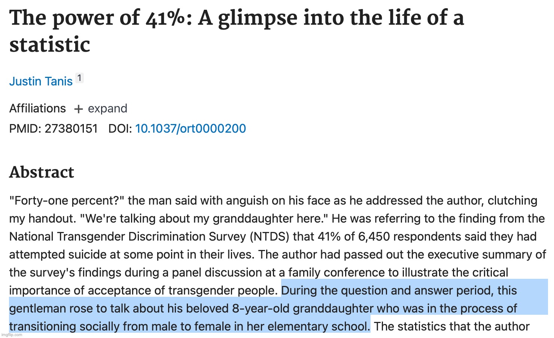Click the "DOI:" label text
The height and width of the screenshot is (338, 554).
click(120, 129)
